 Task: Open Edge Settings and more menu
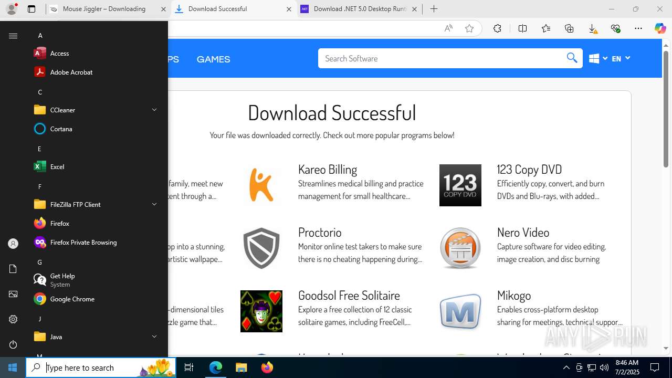point(638,28)
